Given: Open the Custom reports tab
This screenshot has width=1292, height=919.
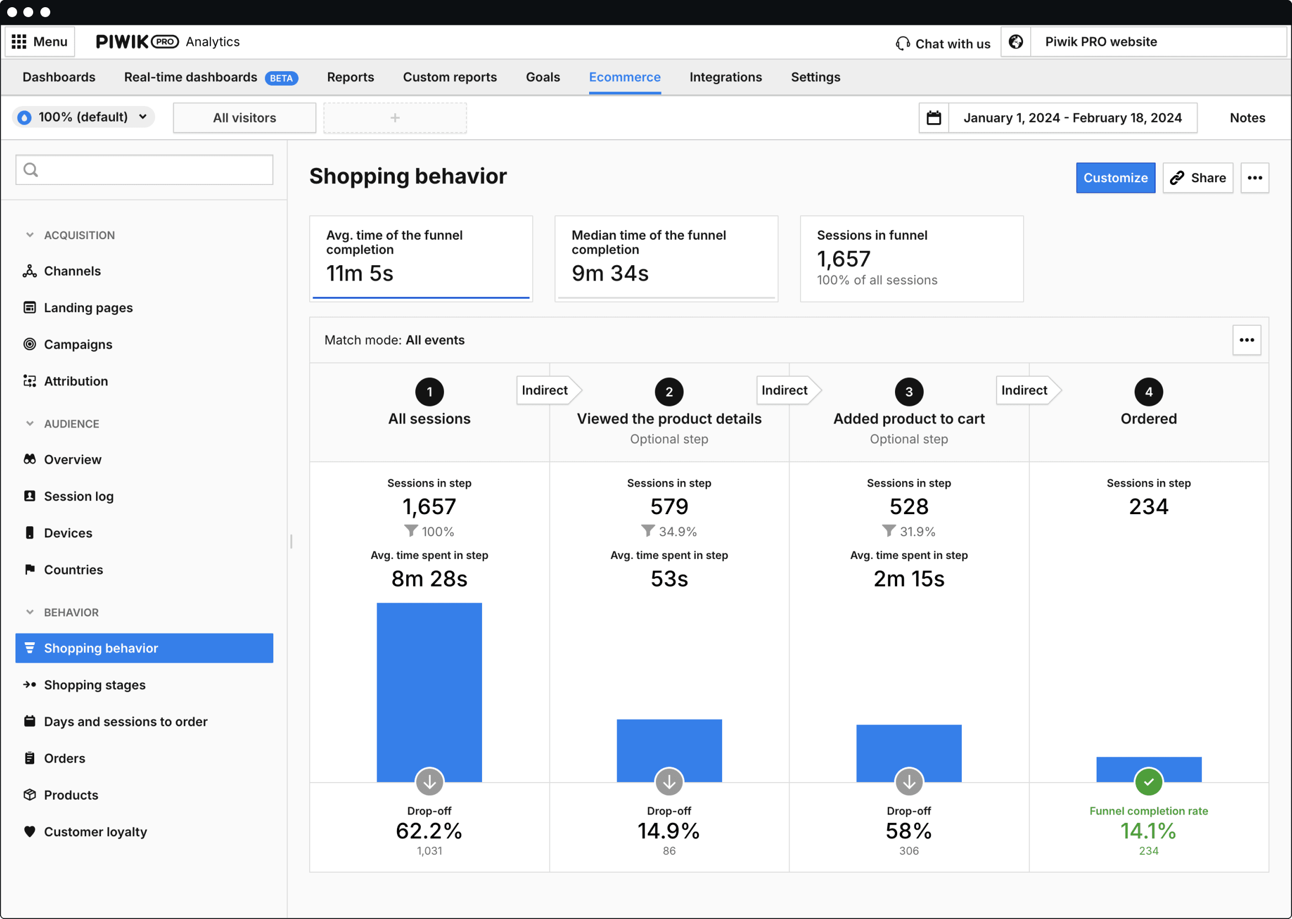Looking at the screenshot, I should [449, 77].
